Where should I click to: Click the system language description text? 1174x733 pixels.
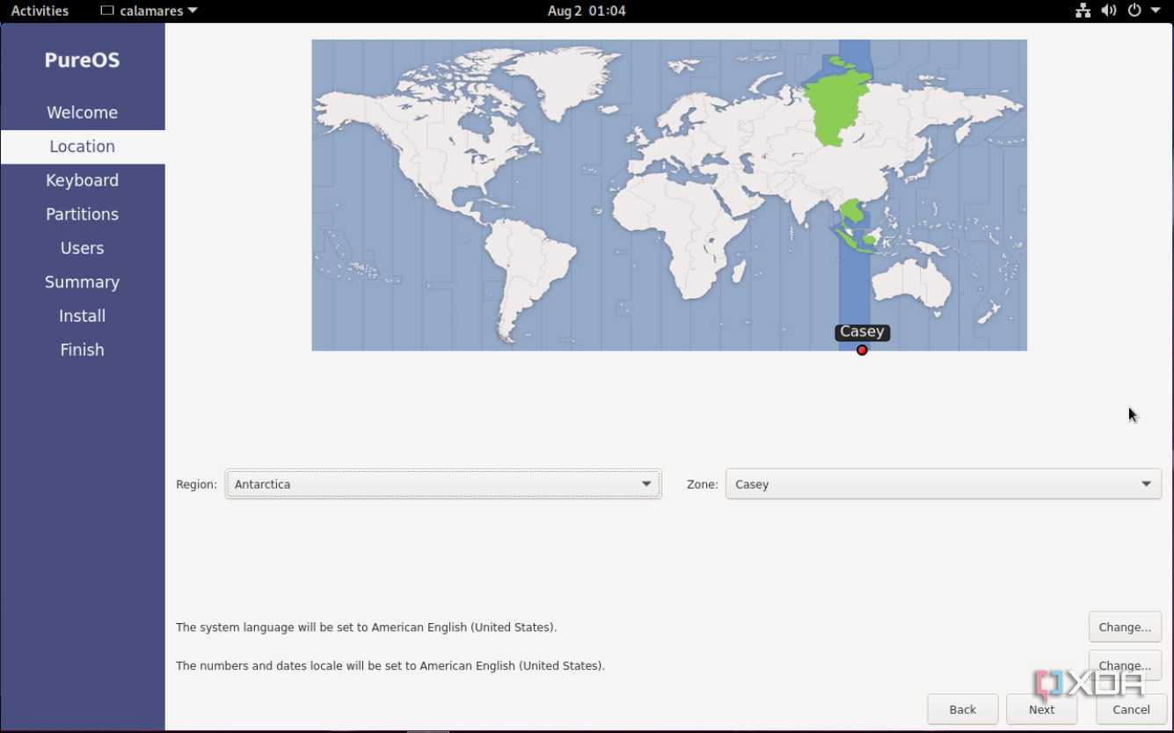point(366,628)
